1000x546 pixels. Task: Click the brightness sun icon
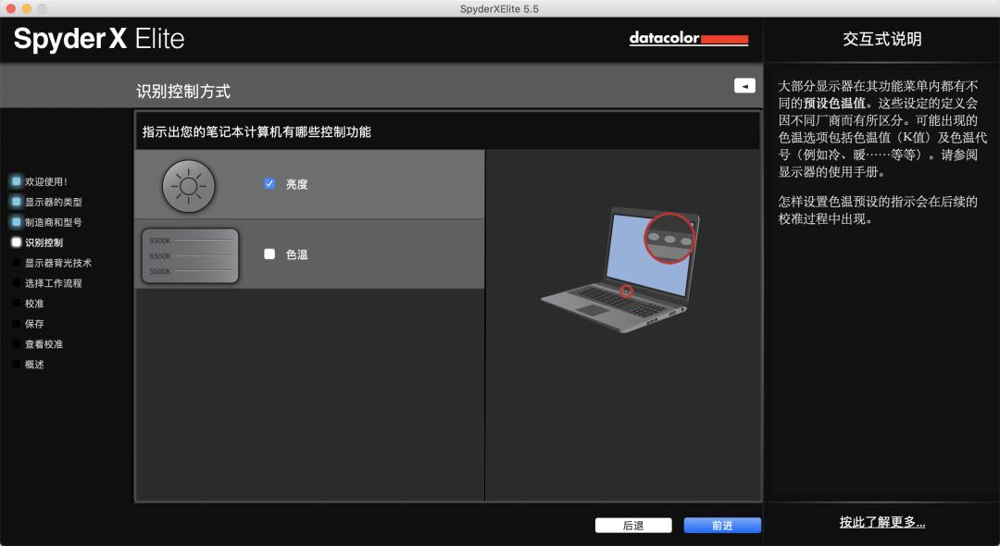pos(188,186)
